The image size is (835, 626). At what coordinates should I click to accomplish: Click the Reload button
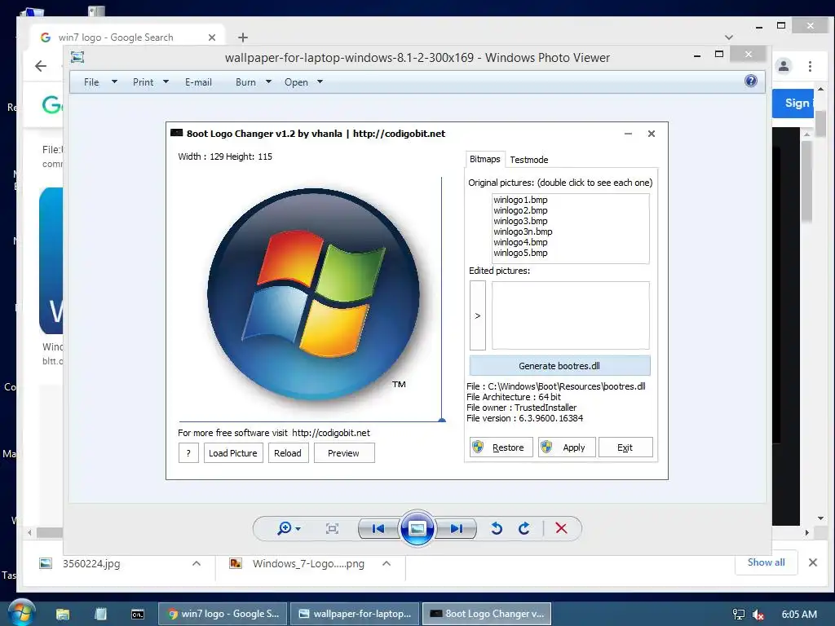[x=288, y=453]
